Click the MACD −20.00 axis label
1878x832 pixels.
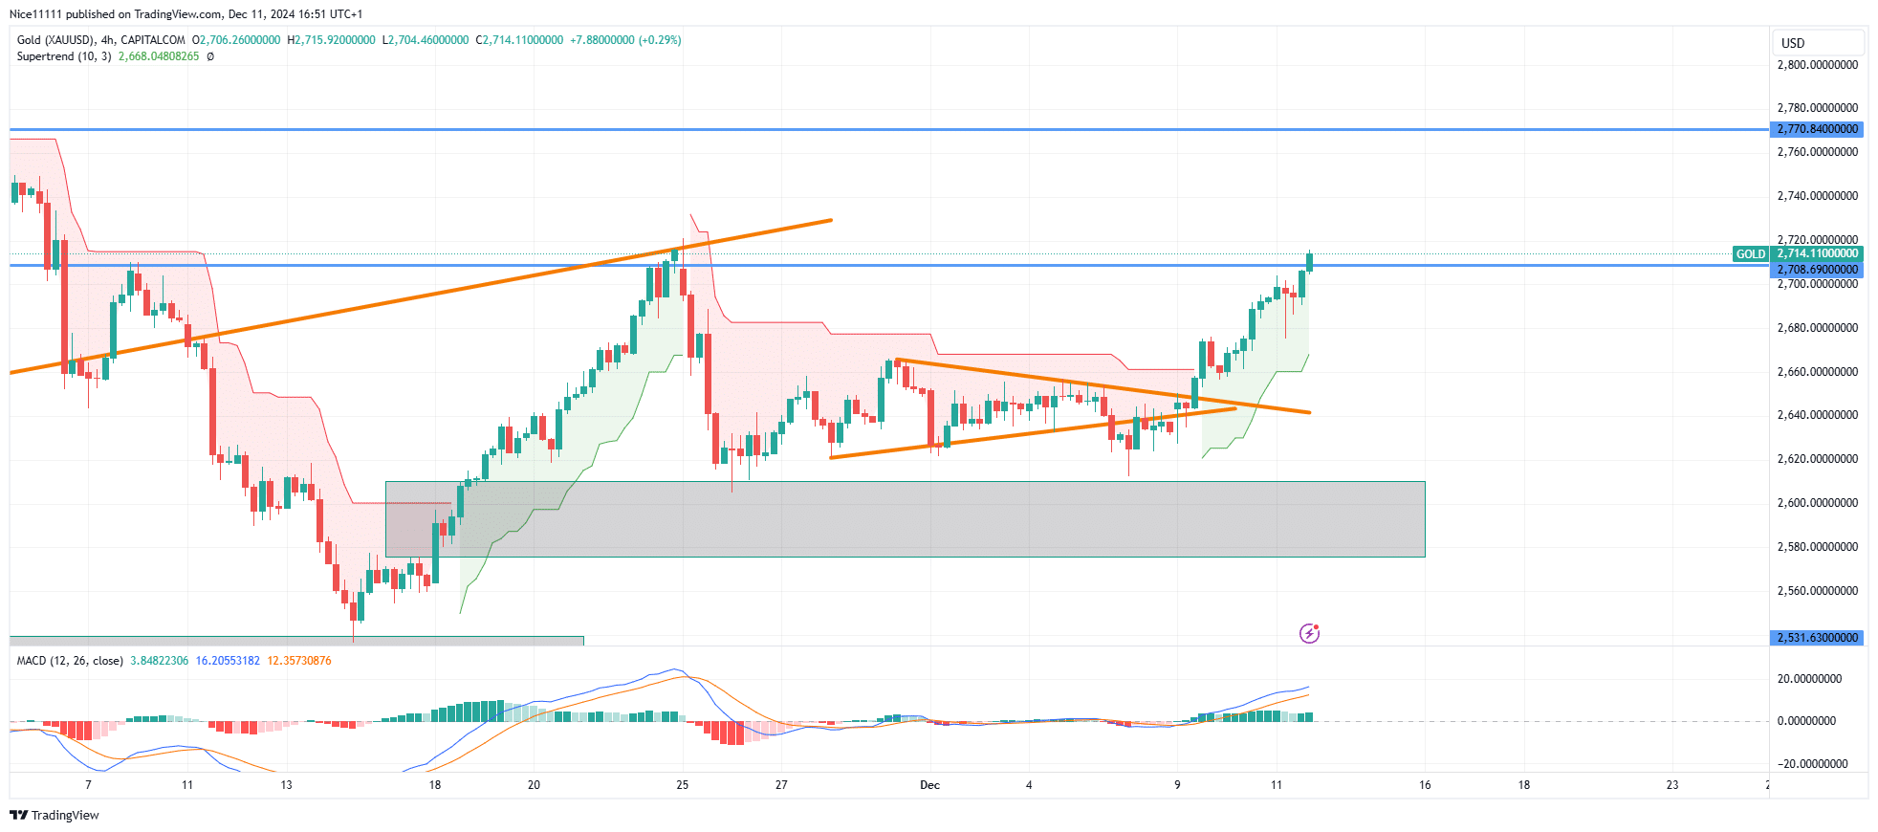1812,764
